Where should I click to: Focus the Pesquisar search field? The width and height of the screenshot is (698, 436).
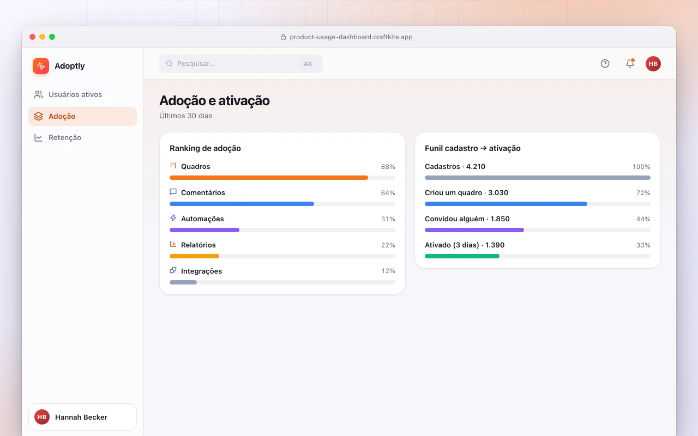[241, 64]
